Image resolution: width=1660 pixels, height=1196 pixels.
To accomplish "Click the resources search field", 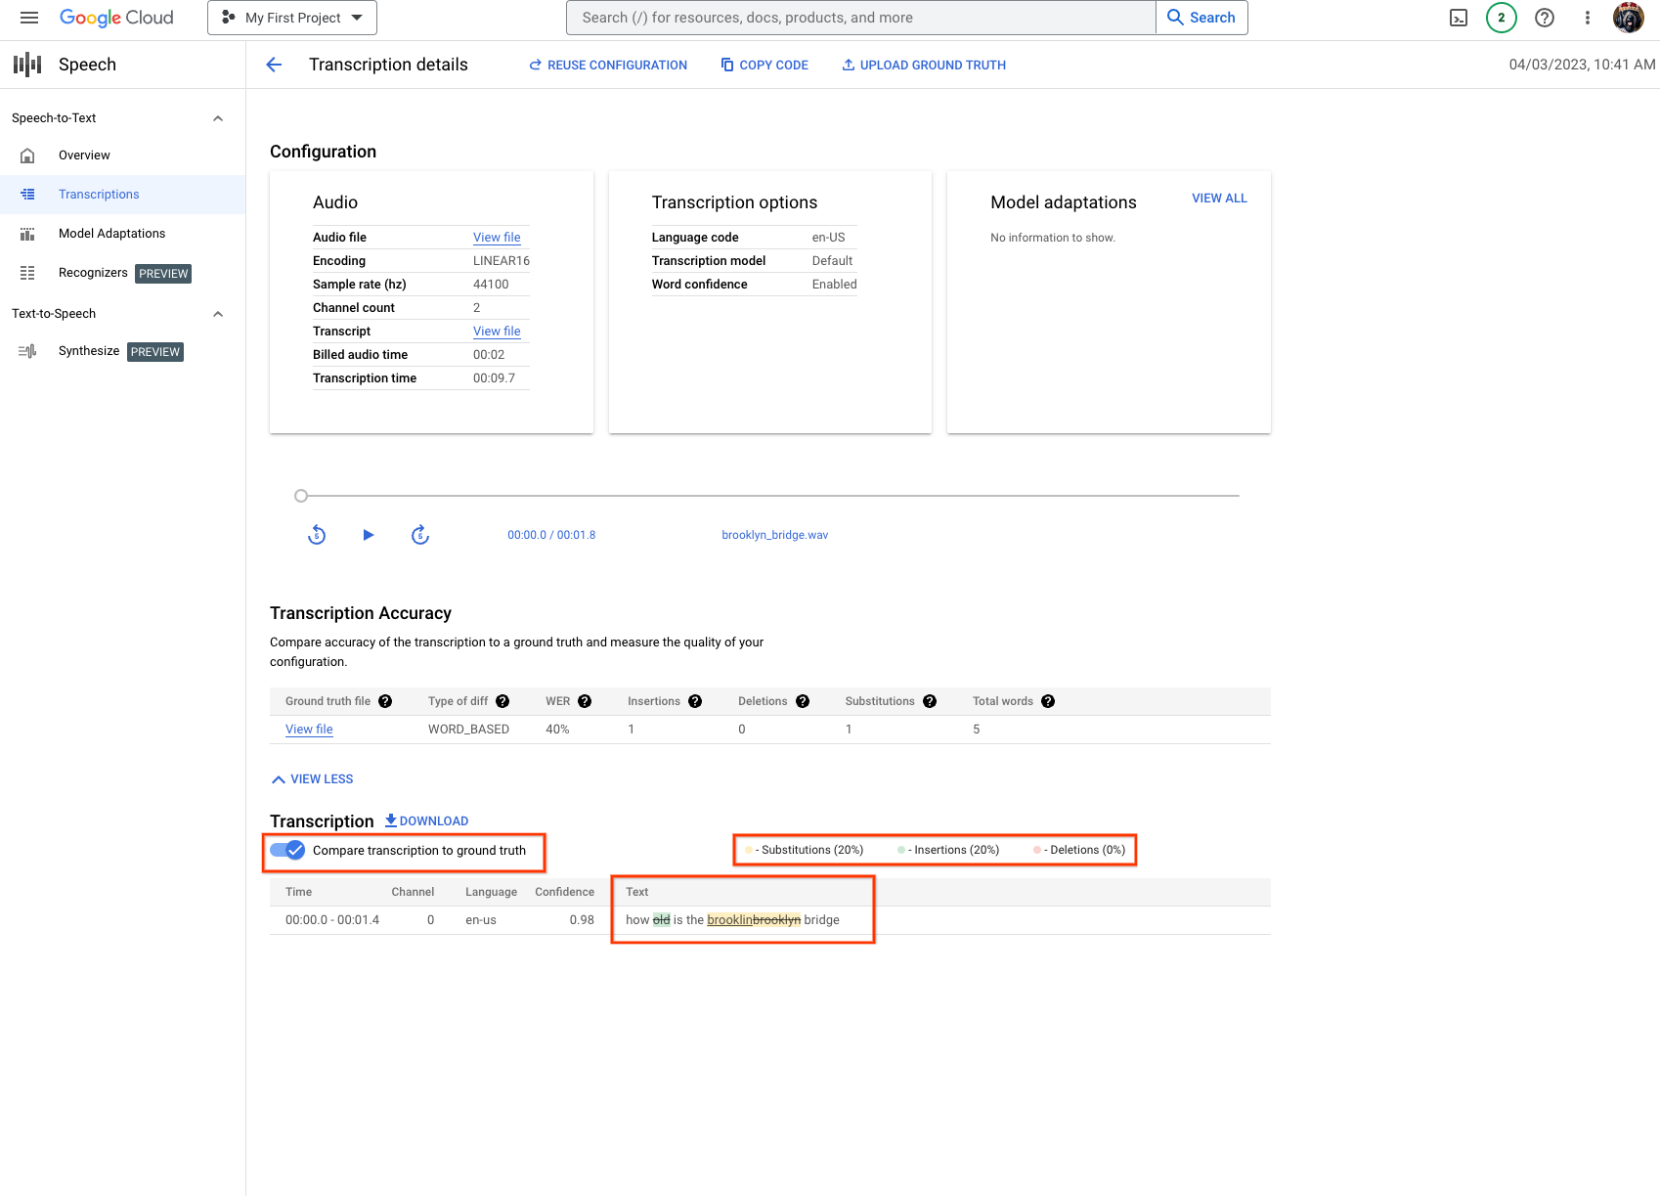I will pyautogui.click(x=860, y=17).
